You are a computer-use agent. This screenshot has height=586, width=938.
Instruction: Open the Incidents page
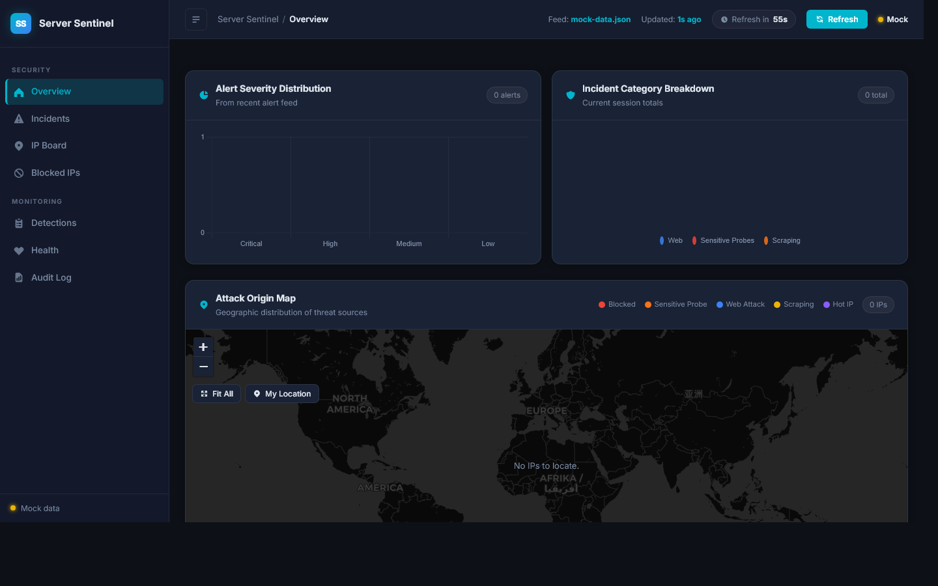[84, 119]
